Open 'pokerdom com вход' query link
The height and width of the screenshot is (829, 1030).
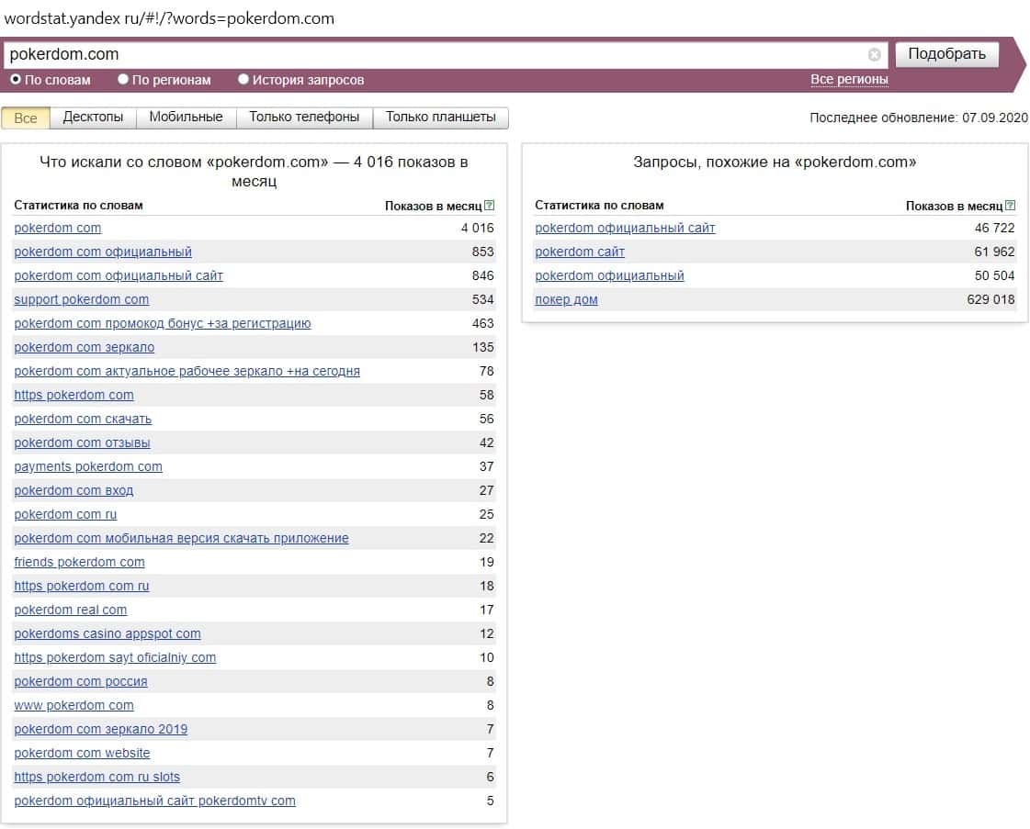tap(74, 490)
